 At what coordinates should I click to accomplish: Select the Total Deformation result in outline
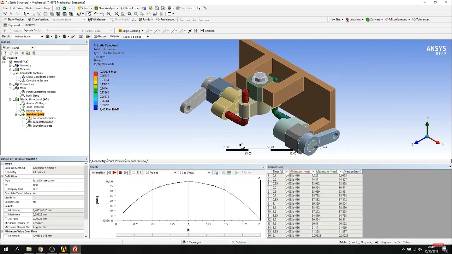click(x=43, y=122)
